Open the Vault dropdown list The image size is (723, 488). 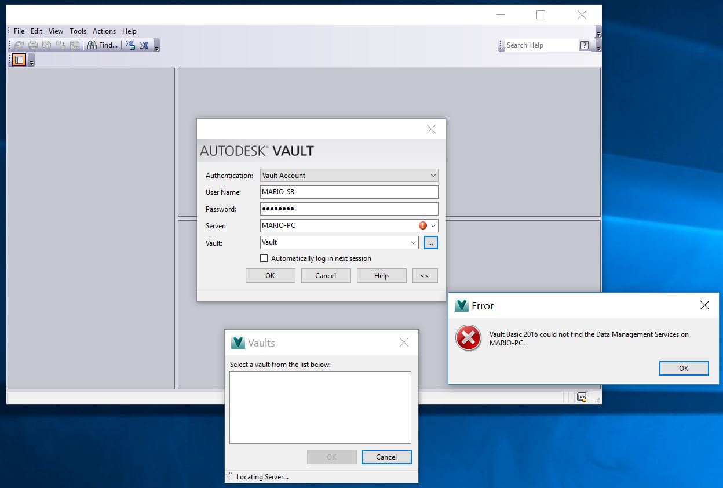point(414,242)
